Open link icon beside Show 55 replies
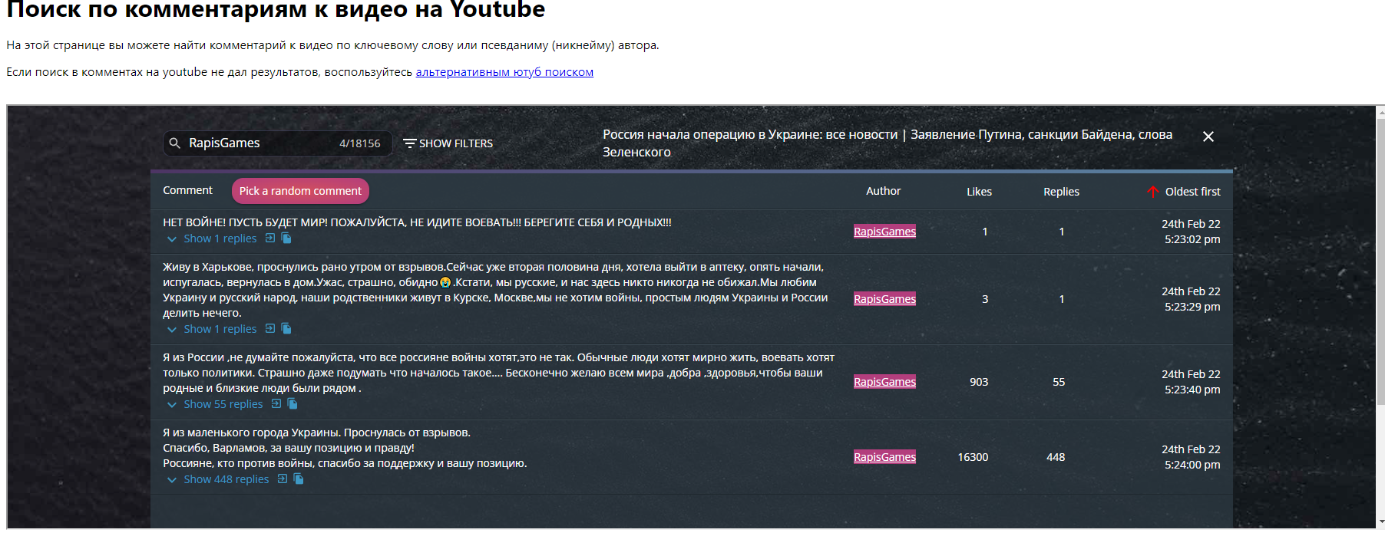This screenshot has width=1385, height=546. pyautogui.click(x=276, y=404)
